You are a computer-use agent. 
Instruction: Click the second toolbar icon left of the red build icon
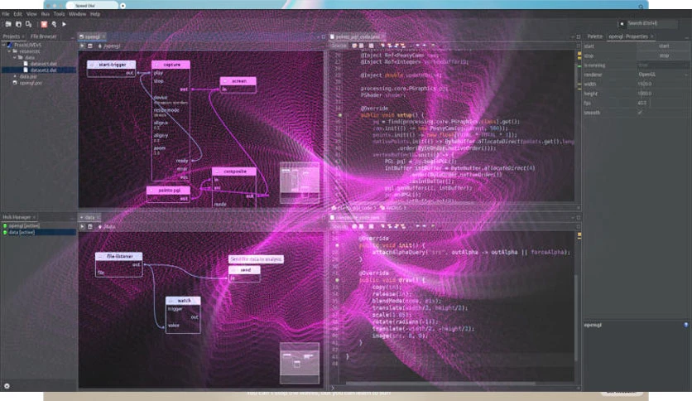click(x=18, y=24)
